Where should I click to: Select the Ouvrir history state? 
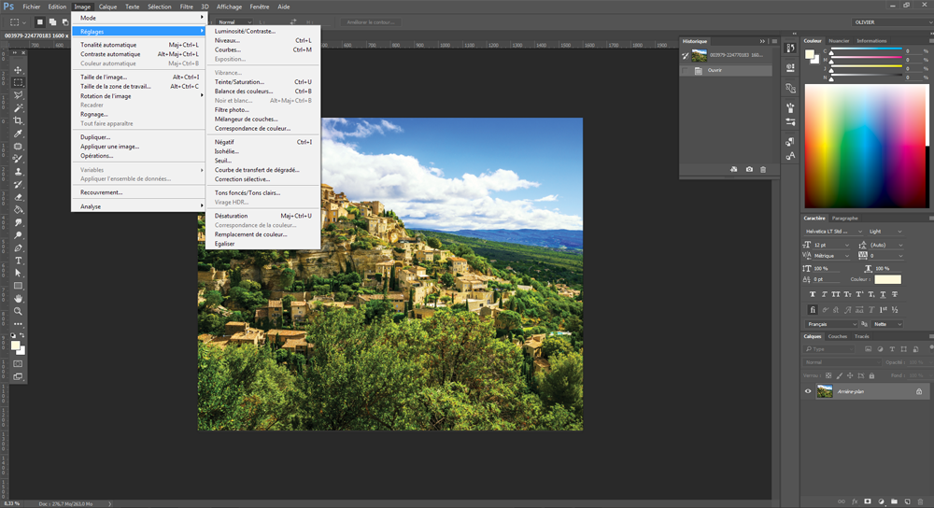point(715,70)
